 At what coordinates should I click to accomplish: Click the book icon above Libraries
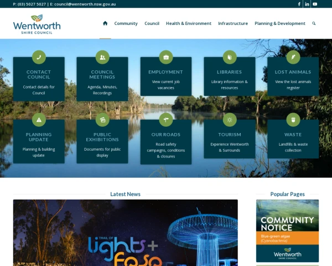(230, 57)
